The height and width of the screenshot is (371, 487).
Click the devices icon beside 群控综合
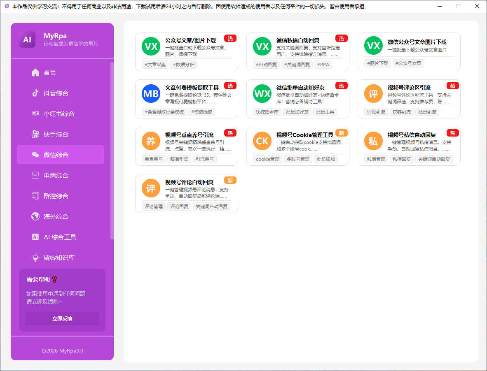pyautogui.click(x=35, y=196)
